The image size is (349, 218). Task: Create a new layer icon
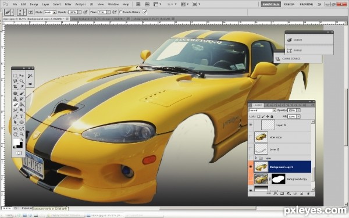302,194
